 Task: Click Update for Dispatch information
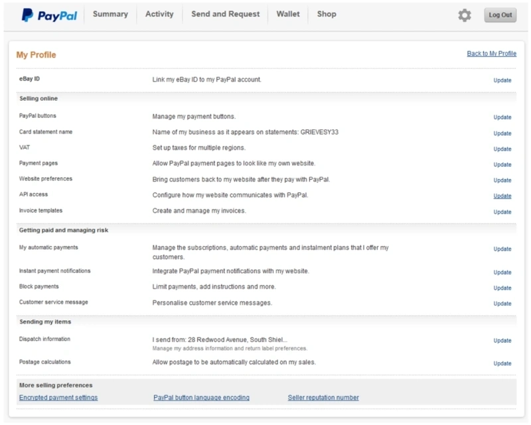(502, 341)
